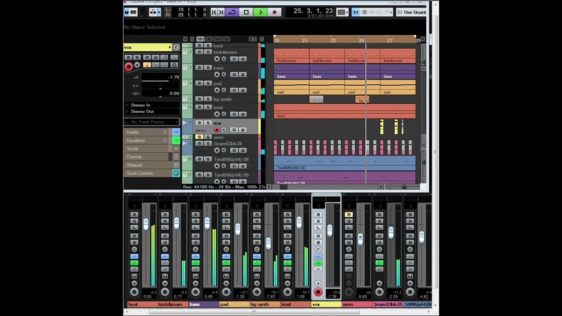
Task: Solo the Snare03bb28 mixer channel
Action: click(x=379, y=221)
